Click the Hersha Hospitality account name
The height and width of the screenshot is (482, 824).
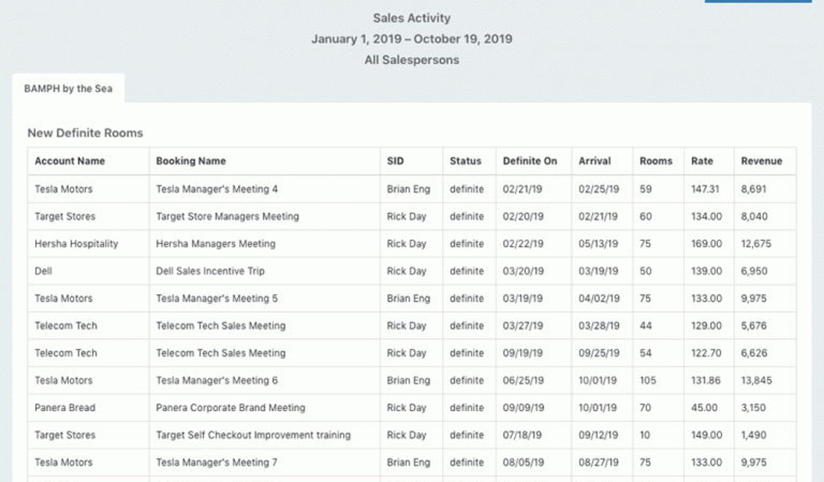[76, 244]
